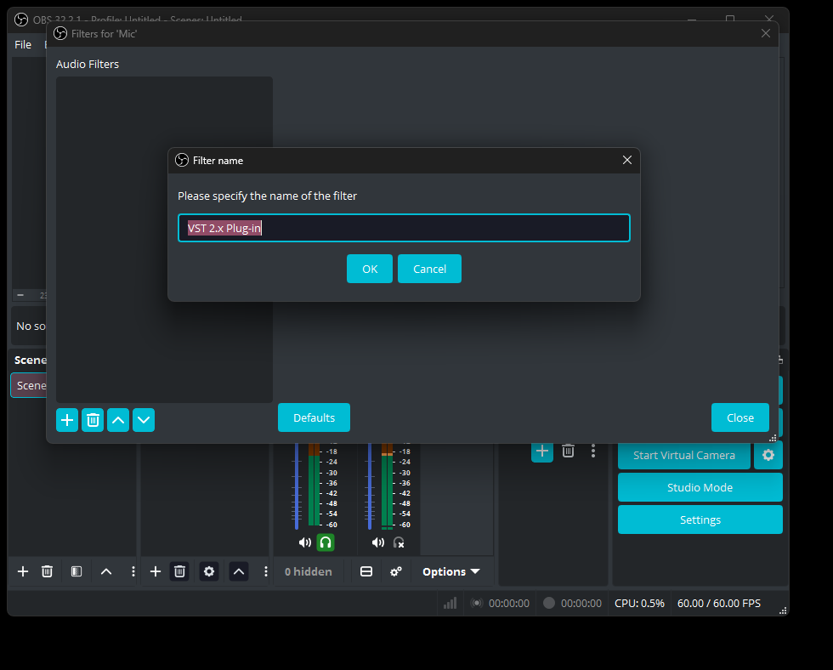
Task: Move filter down in Filters for 'Mic' dialog
Action: pos(144,420)
